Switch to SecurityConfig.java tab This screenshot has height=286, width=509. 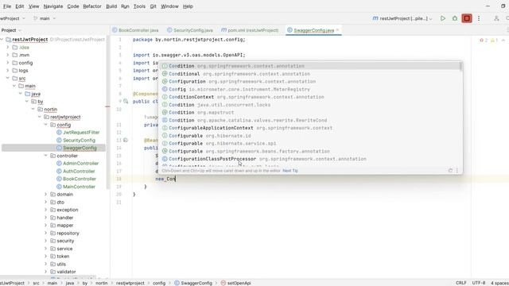coord(190,30)
